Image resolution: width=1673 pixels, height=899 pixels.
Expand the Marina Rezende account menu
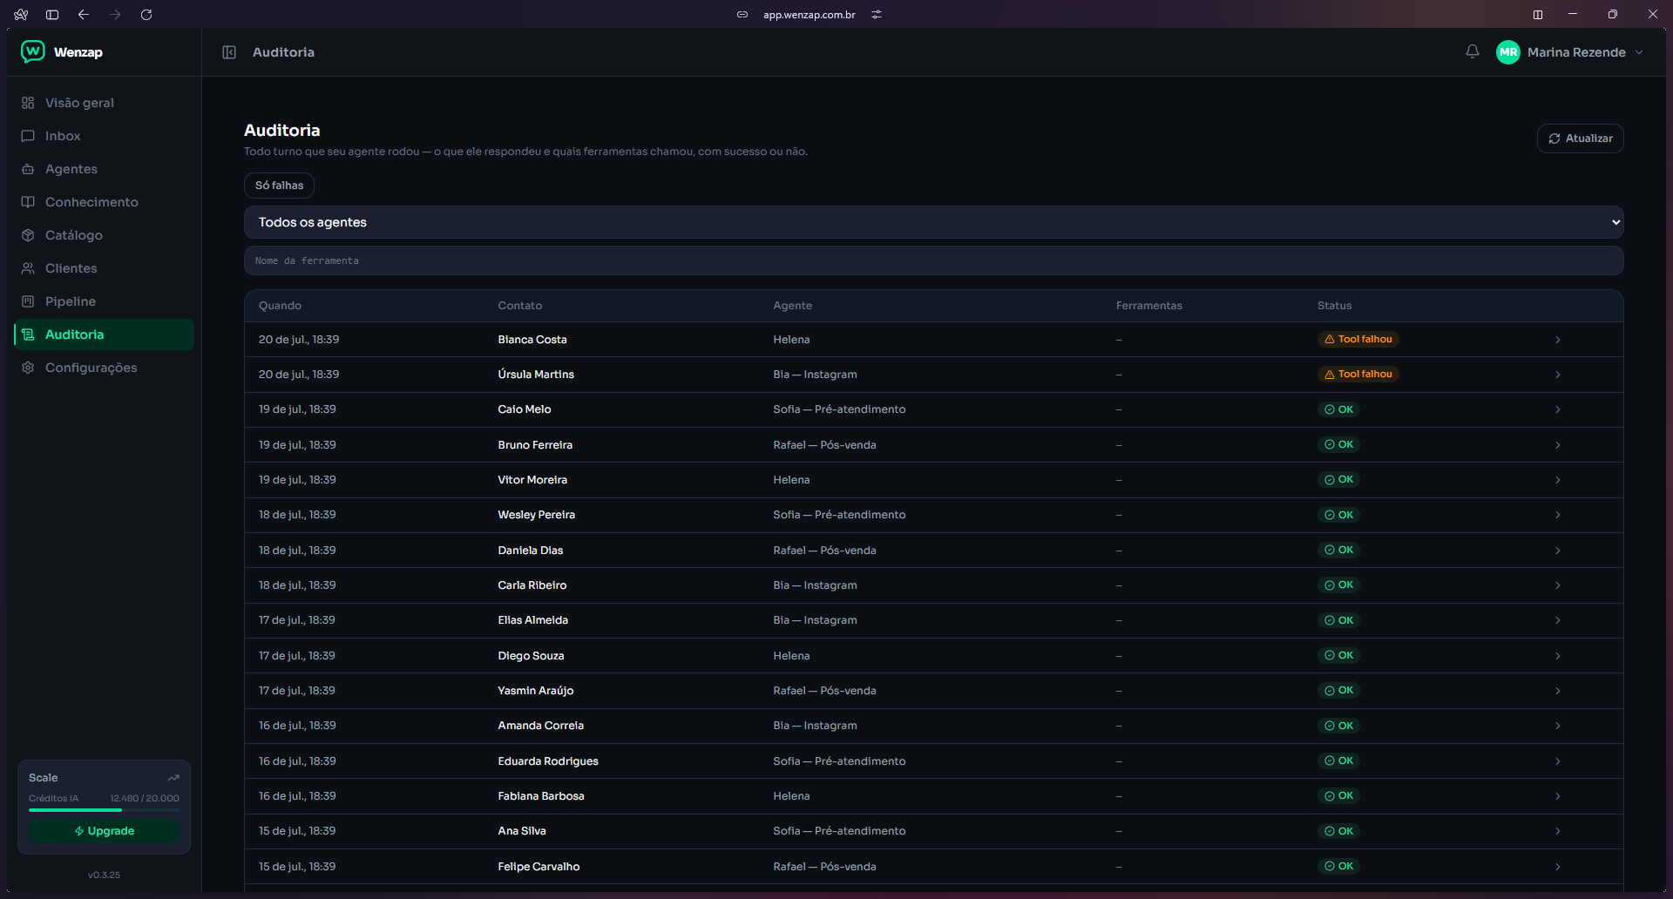pyautogui.click(x=1639, y=52)
